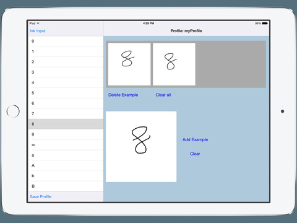
Task: Click Save Profile
Action: (40, 196)
